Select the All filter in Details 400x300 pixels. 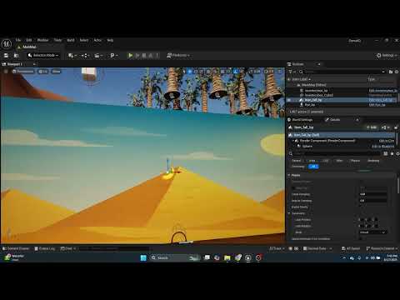[x=313, y=167]
